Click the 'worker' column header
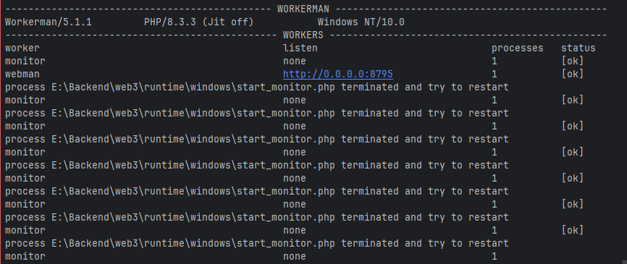Viewport: 627px width, 264px height. point(22,48)
